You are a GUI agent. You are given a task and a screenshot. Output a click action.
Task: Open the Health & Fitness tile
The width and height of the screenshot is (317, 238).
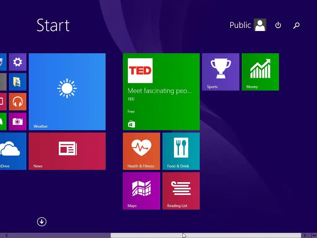click(x=141, y=151)
